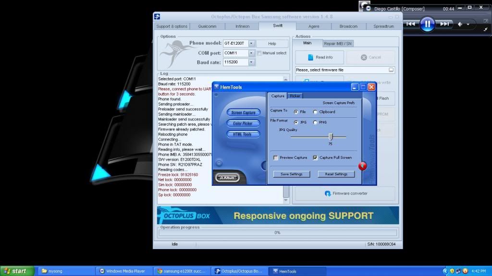The image size is (492, 276).
Task: Mute the Media Player speaker icon
Action: 460,24
